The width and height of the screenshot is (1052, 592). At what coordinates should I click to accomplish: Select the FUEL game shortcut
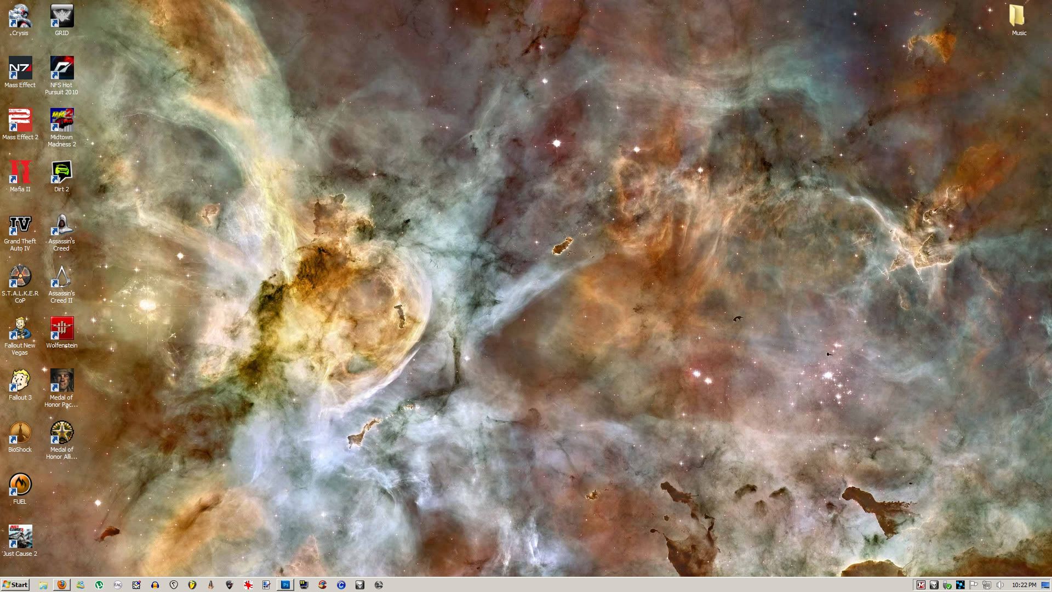[20, 485]
